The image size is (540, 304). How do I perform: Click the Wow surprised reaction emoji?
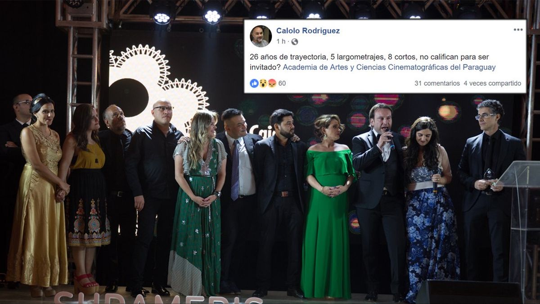263,83
